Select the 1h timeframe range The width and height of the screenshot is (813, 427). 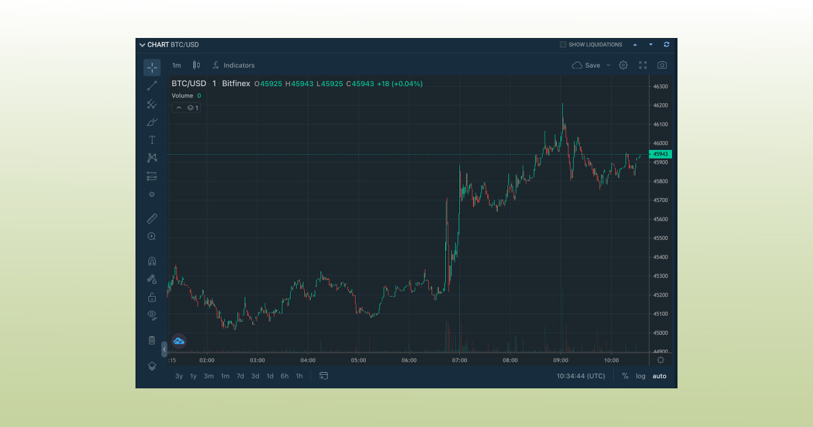tap(299, 375)
